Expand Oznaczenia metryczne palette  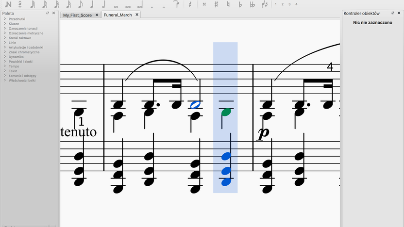point(5,33)
